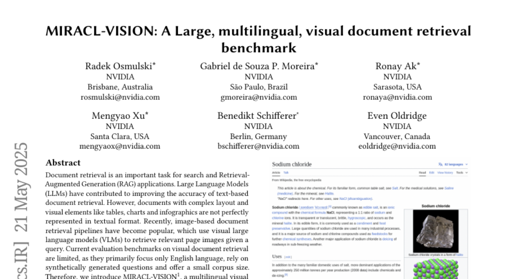517x279 pixels.
Task: Switch to the Talk tab
Action: tap(286, 173)
